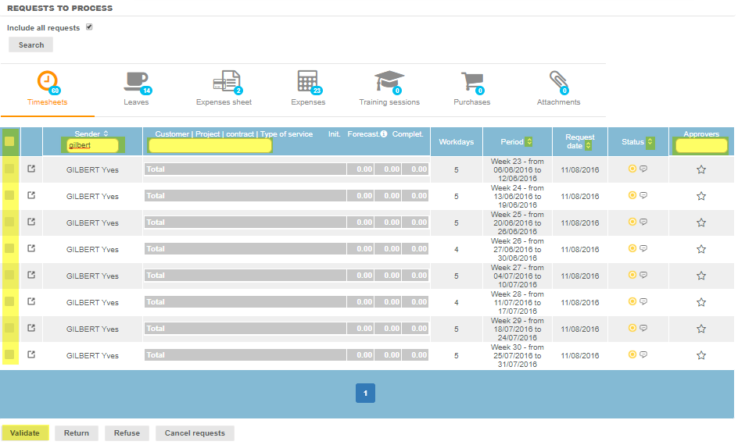Click the approvers star for Week 25
This screenshot has width=738, height=445.
pos(701,222)
